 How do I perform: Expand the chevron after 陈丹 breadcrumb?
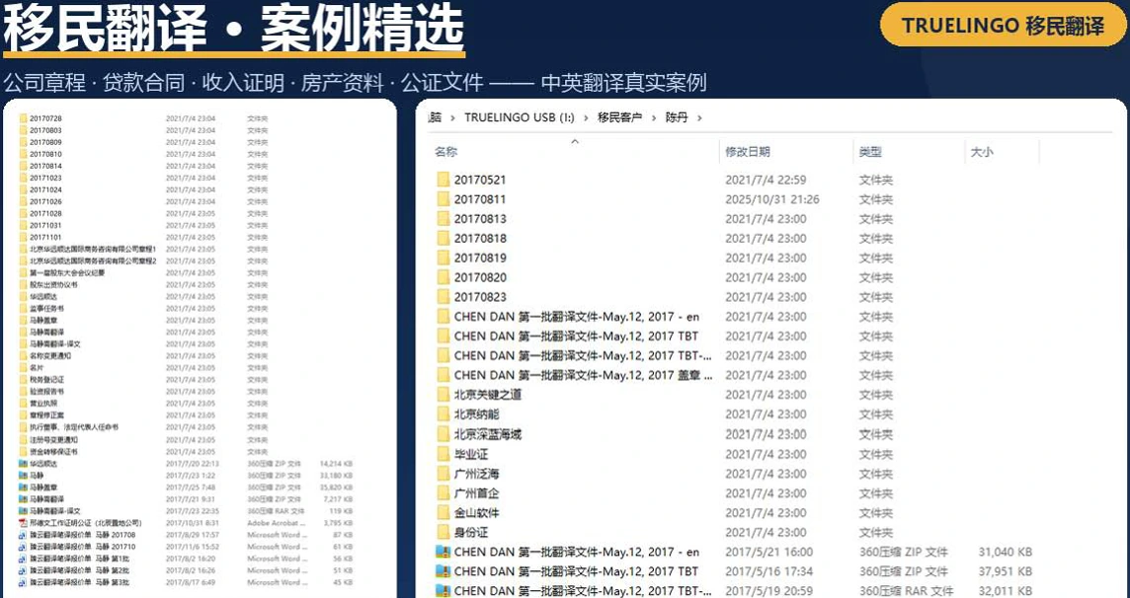699,117
